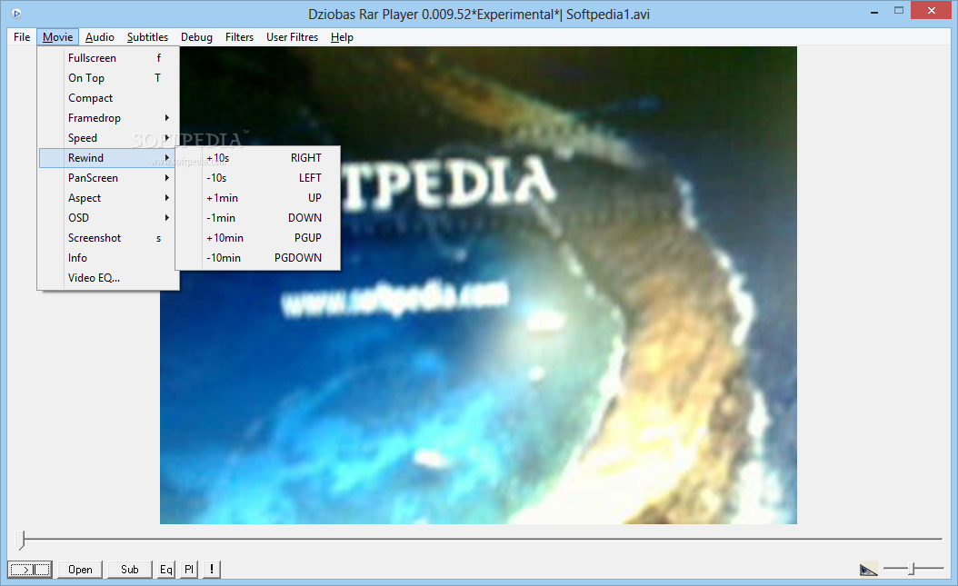Expand the Aspect submenu
This screenshot has width=958, height=586.
tap(109, 198)
